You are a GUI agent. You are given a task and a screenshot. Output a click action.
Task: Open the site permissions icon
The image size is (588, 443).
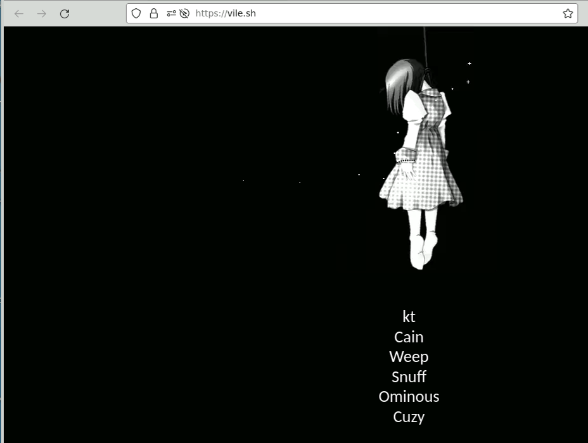click(x=171, y=13)
